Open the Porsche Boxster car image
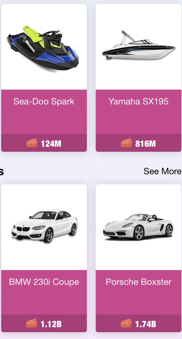 [x=138, y=227]
